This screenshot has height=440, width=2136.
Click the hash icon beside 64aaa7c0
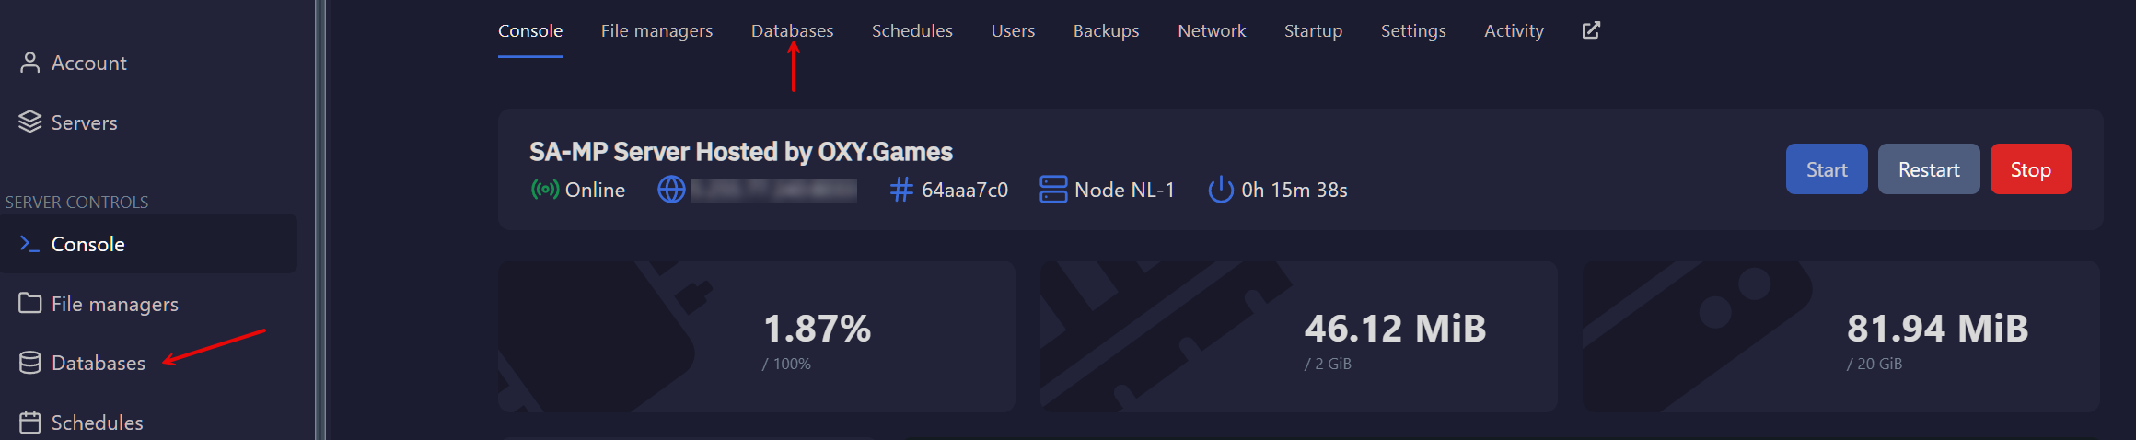pyautogui.click(x=901, y=190)
